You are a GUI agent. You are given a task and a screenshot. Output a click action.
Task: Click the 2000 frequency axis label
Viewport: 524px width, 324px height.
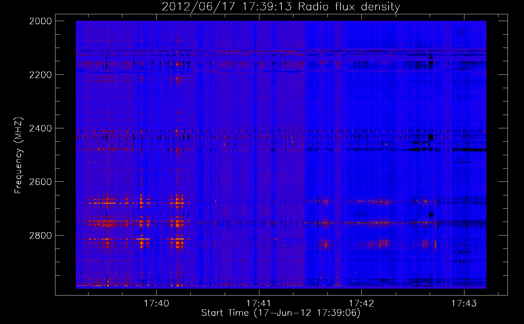40,21
